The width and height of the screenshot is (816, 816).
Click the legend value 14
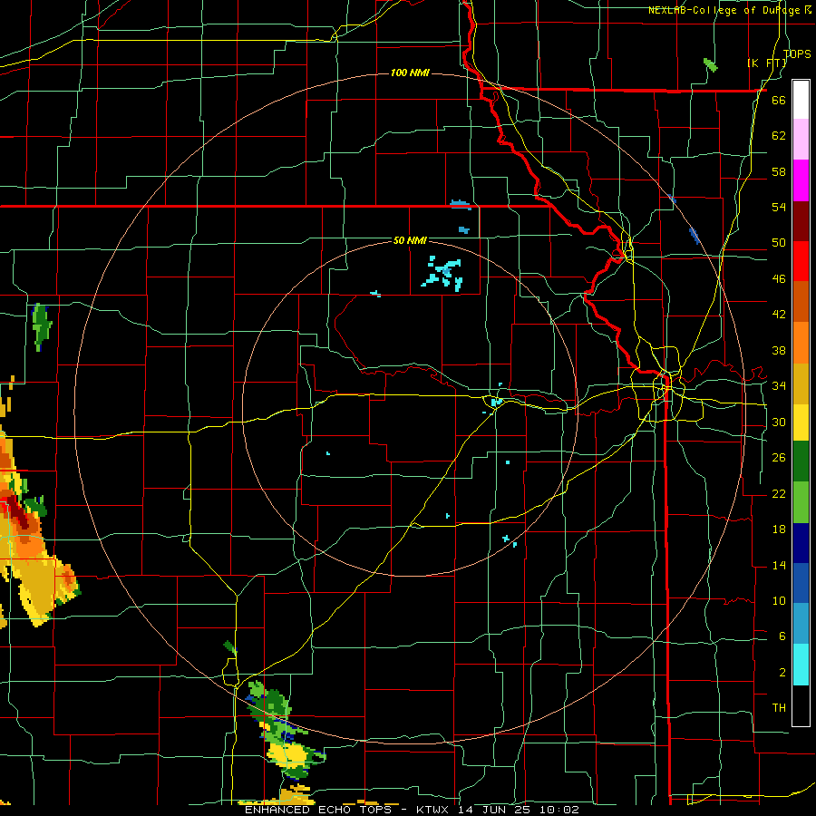click(779, 566)
